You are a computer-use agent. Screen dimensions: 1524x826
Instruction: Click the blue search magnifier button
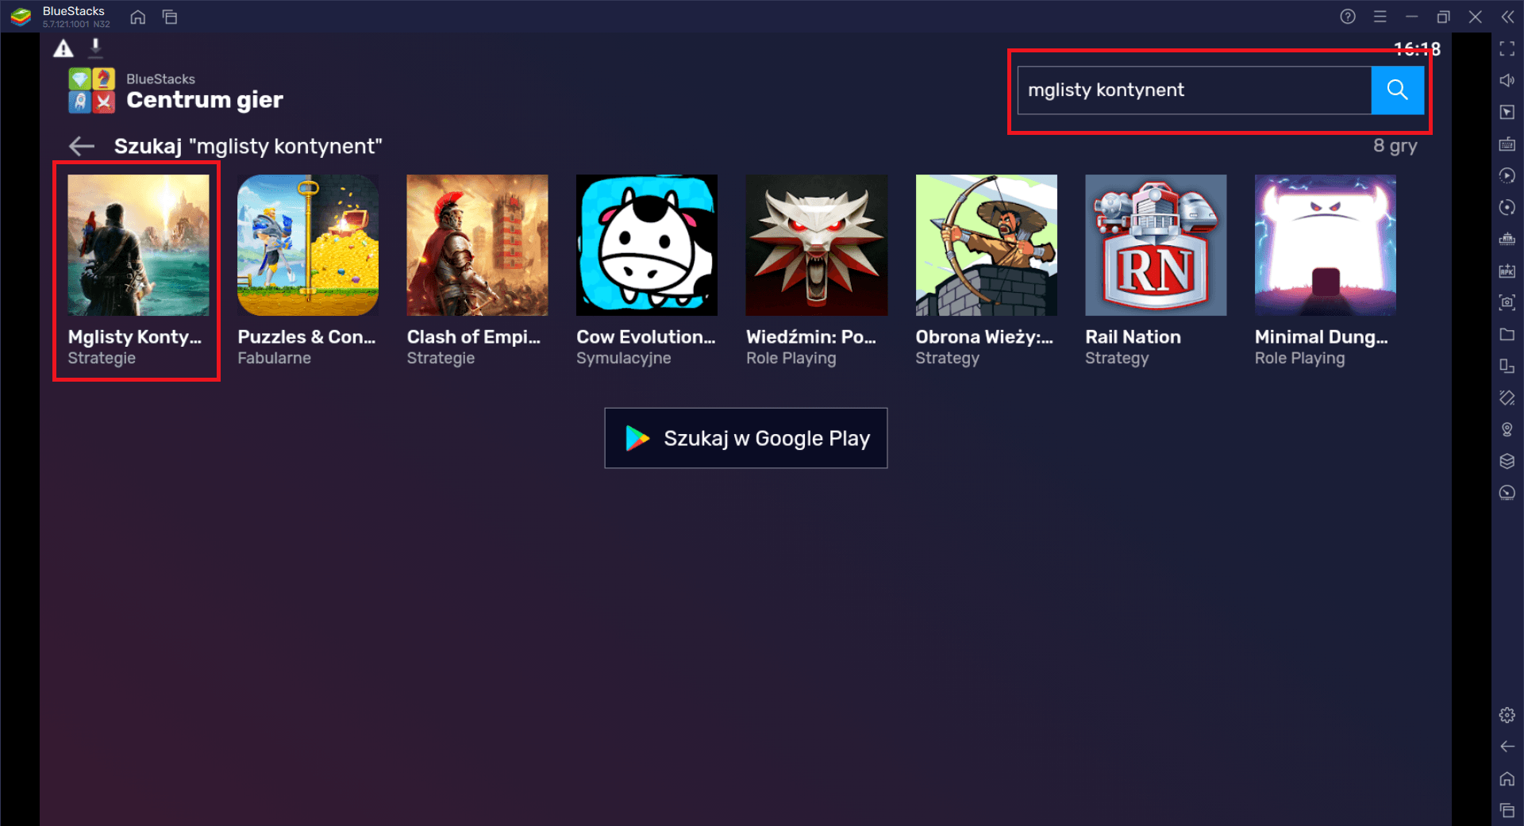click(1397, 90)
